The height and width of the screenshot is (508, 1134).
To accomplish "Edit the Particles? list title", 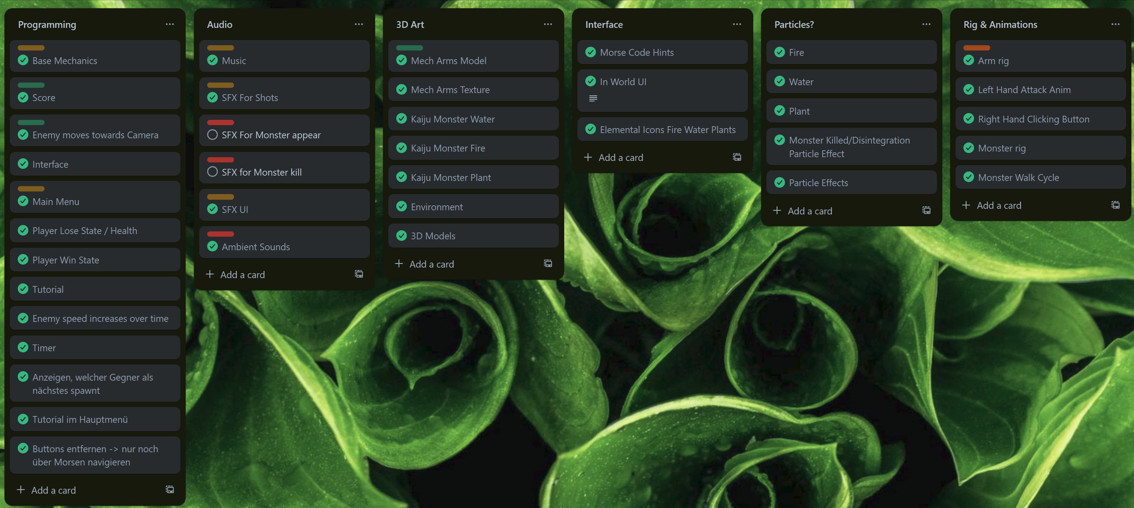I will click(794, 24).
